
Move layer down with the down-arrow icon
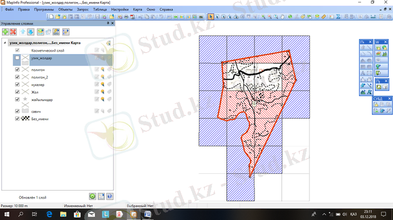[30, 32]
